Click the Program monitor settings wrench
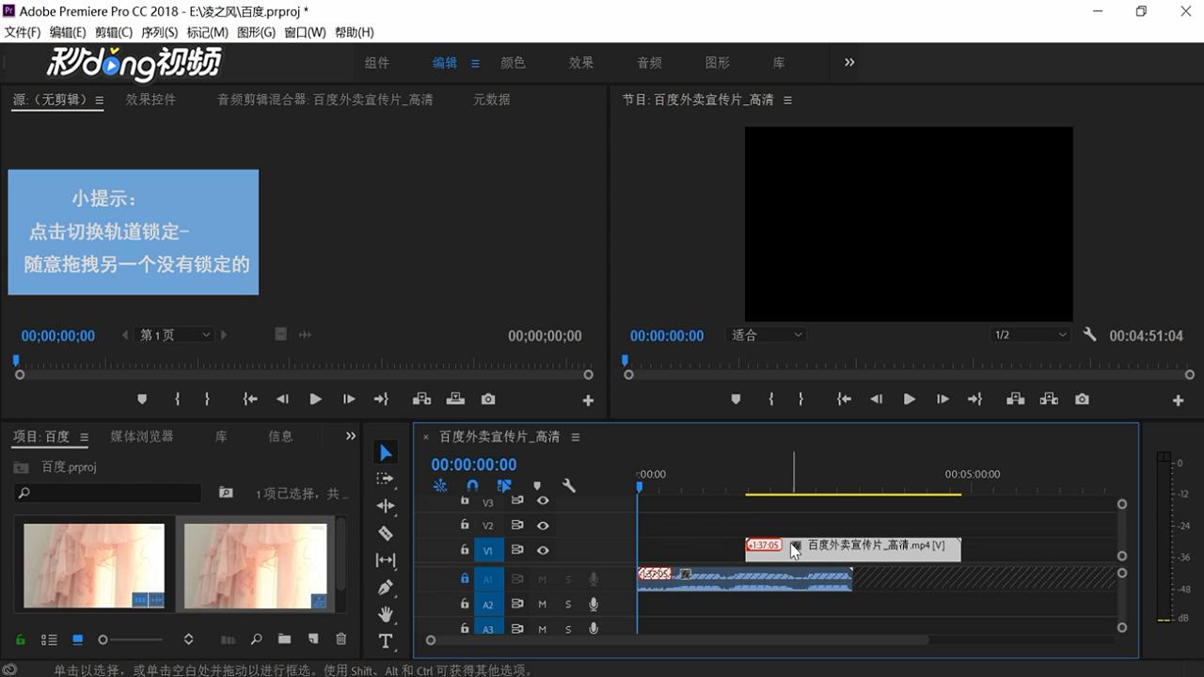This screenshot has width=1204, height=677. [x=1089, y=335]
